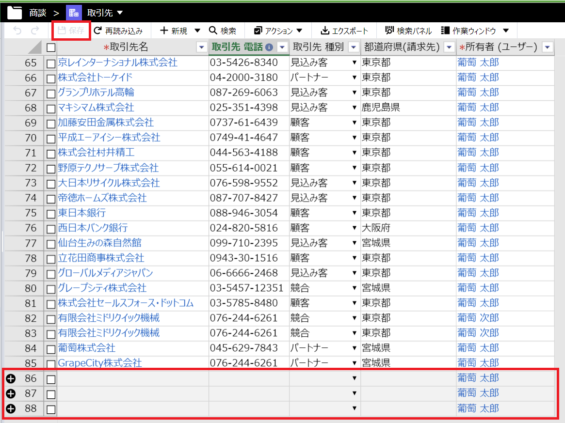The image size is (565, 423).
Task: Click info icon beside 取引先 電話 header
Action: (x=269, y=47)
